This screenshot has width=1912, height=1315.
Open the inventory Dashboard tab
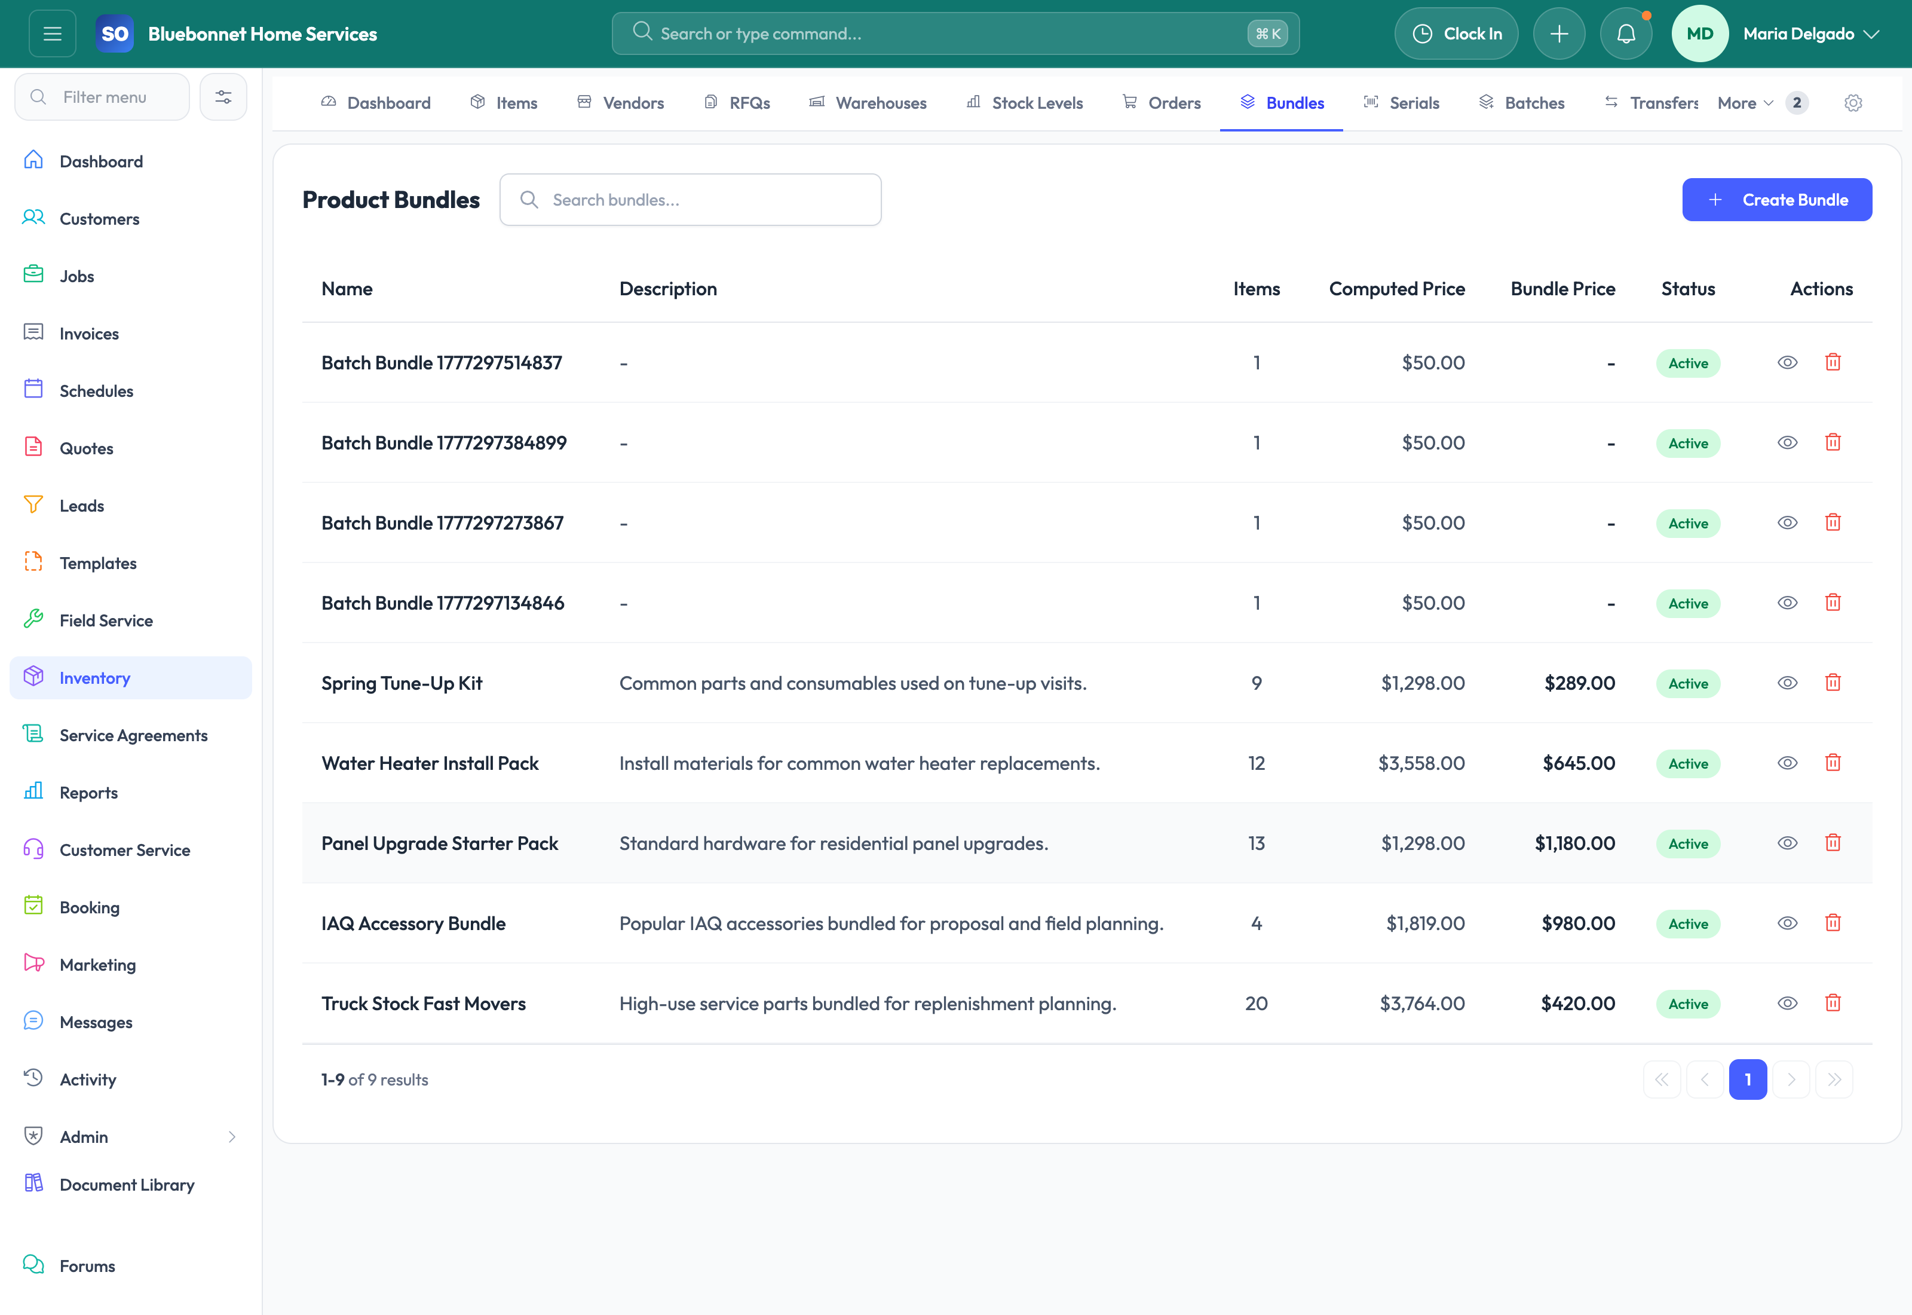[375, 103]
